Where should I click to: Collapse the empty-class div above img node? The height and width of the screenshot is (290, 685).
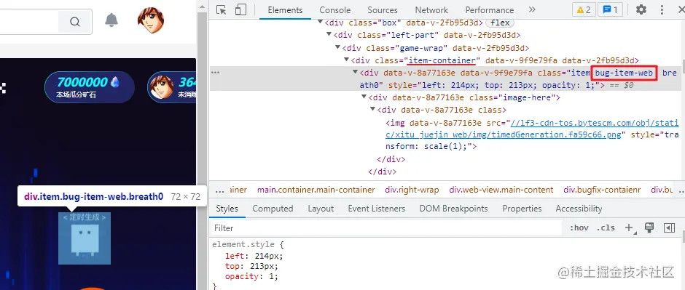coord(372,110)
